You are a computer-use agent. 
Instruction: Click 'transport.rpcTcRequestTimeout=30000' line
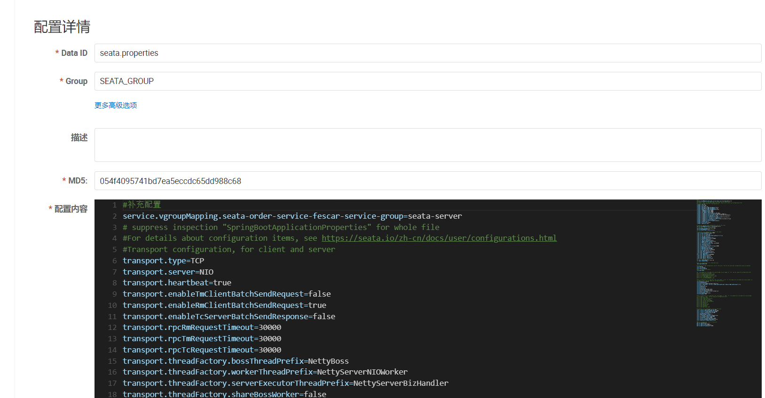click(202, 350)
